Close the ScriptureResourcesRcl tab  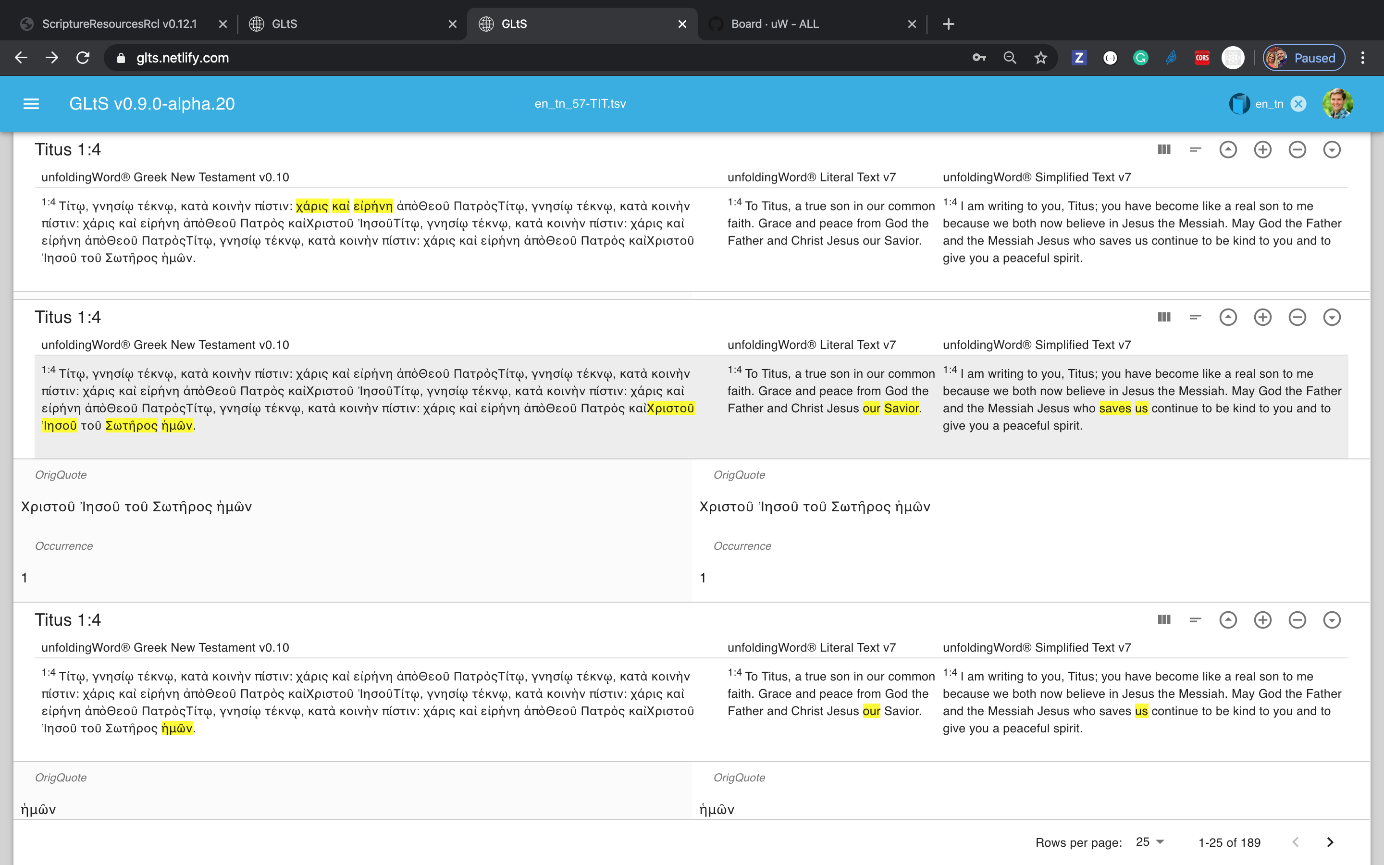click(223, 24)
